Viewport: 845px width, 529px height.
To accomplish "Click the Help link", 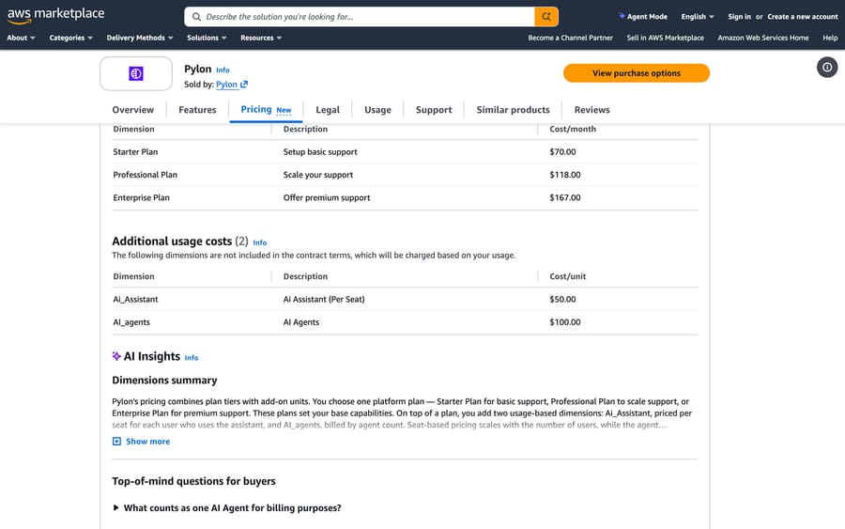I will [x=830, y=38].
